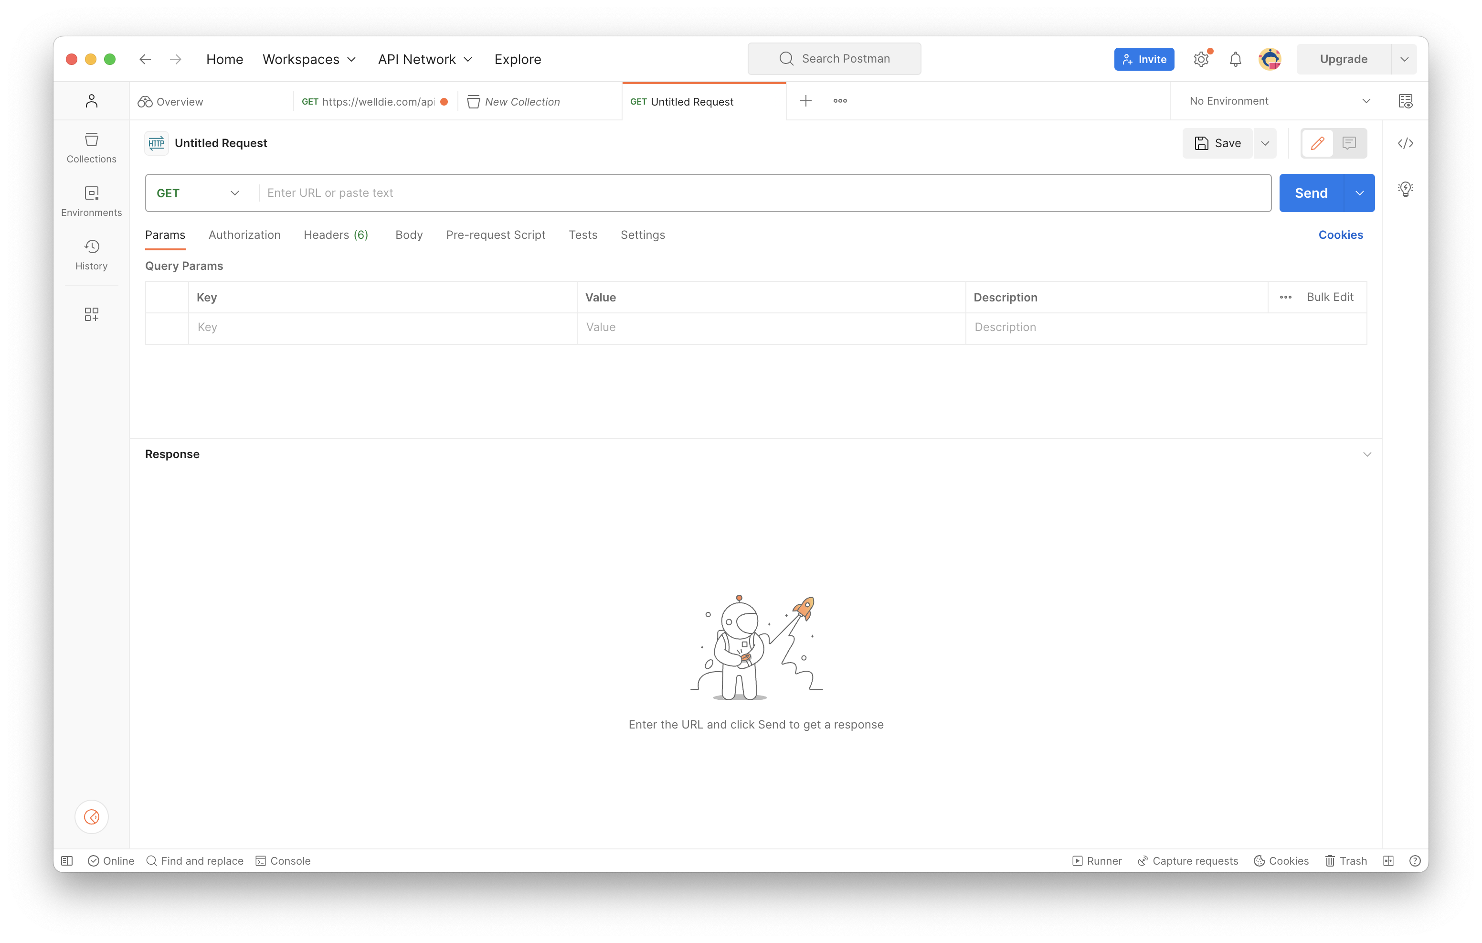Switch to the Authorization tab

pos(244,235)
